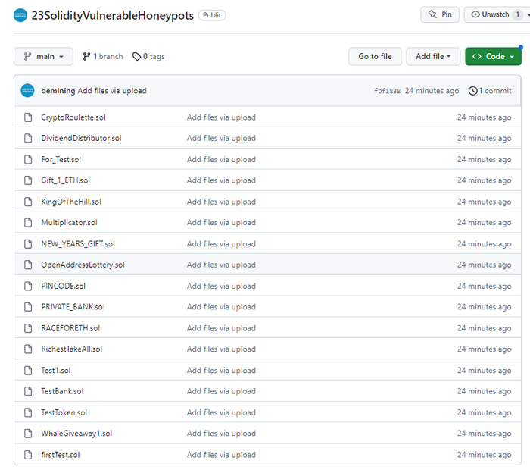Click the commit message in the Test1.sol row
Image resolution: width=530 pixels, height=473 pixels.
[x=221, y=371]
